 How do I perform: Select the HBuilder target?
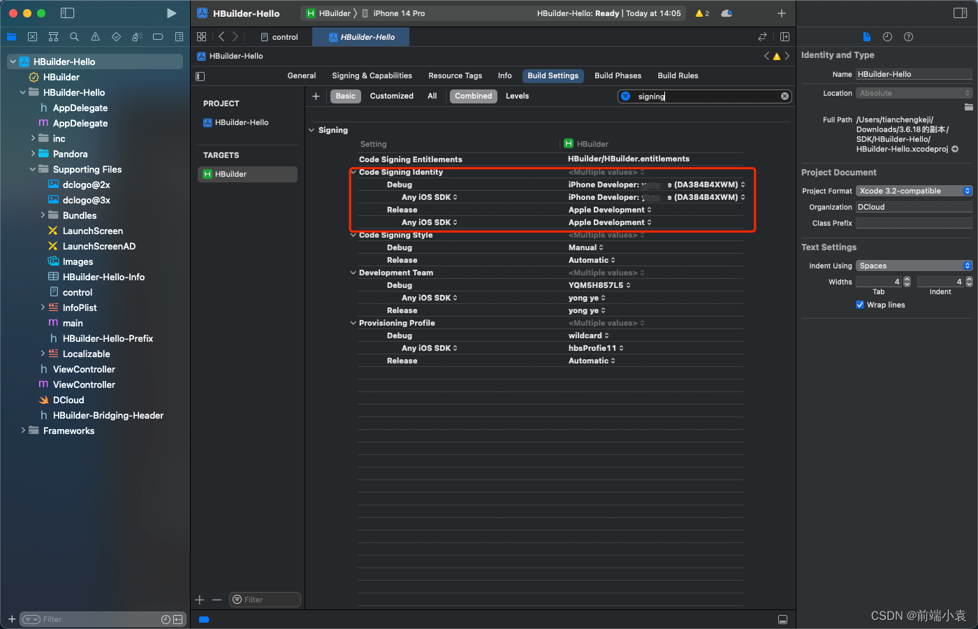[x=248, y=174]
